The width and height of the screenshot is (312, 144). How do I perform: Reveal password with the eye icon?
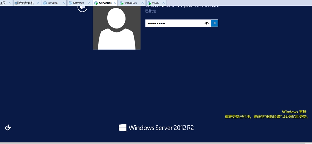(x=207, y=23)
